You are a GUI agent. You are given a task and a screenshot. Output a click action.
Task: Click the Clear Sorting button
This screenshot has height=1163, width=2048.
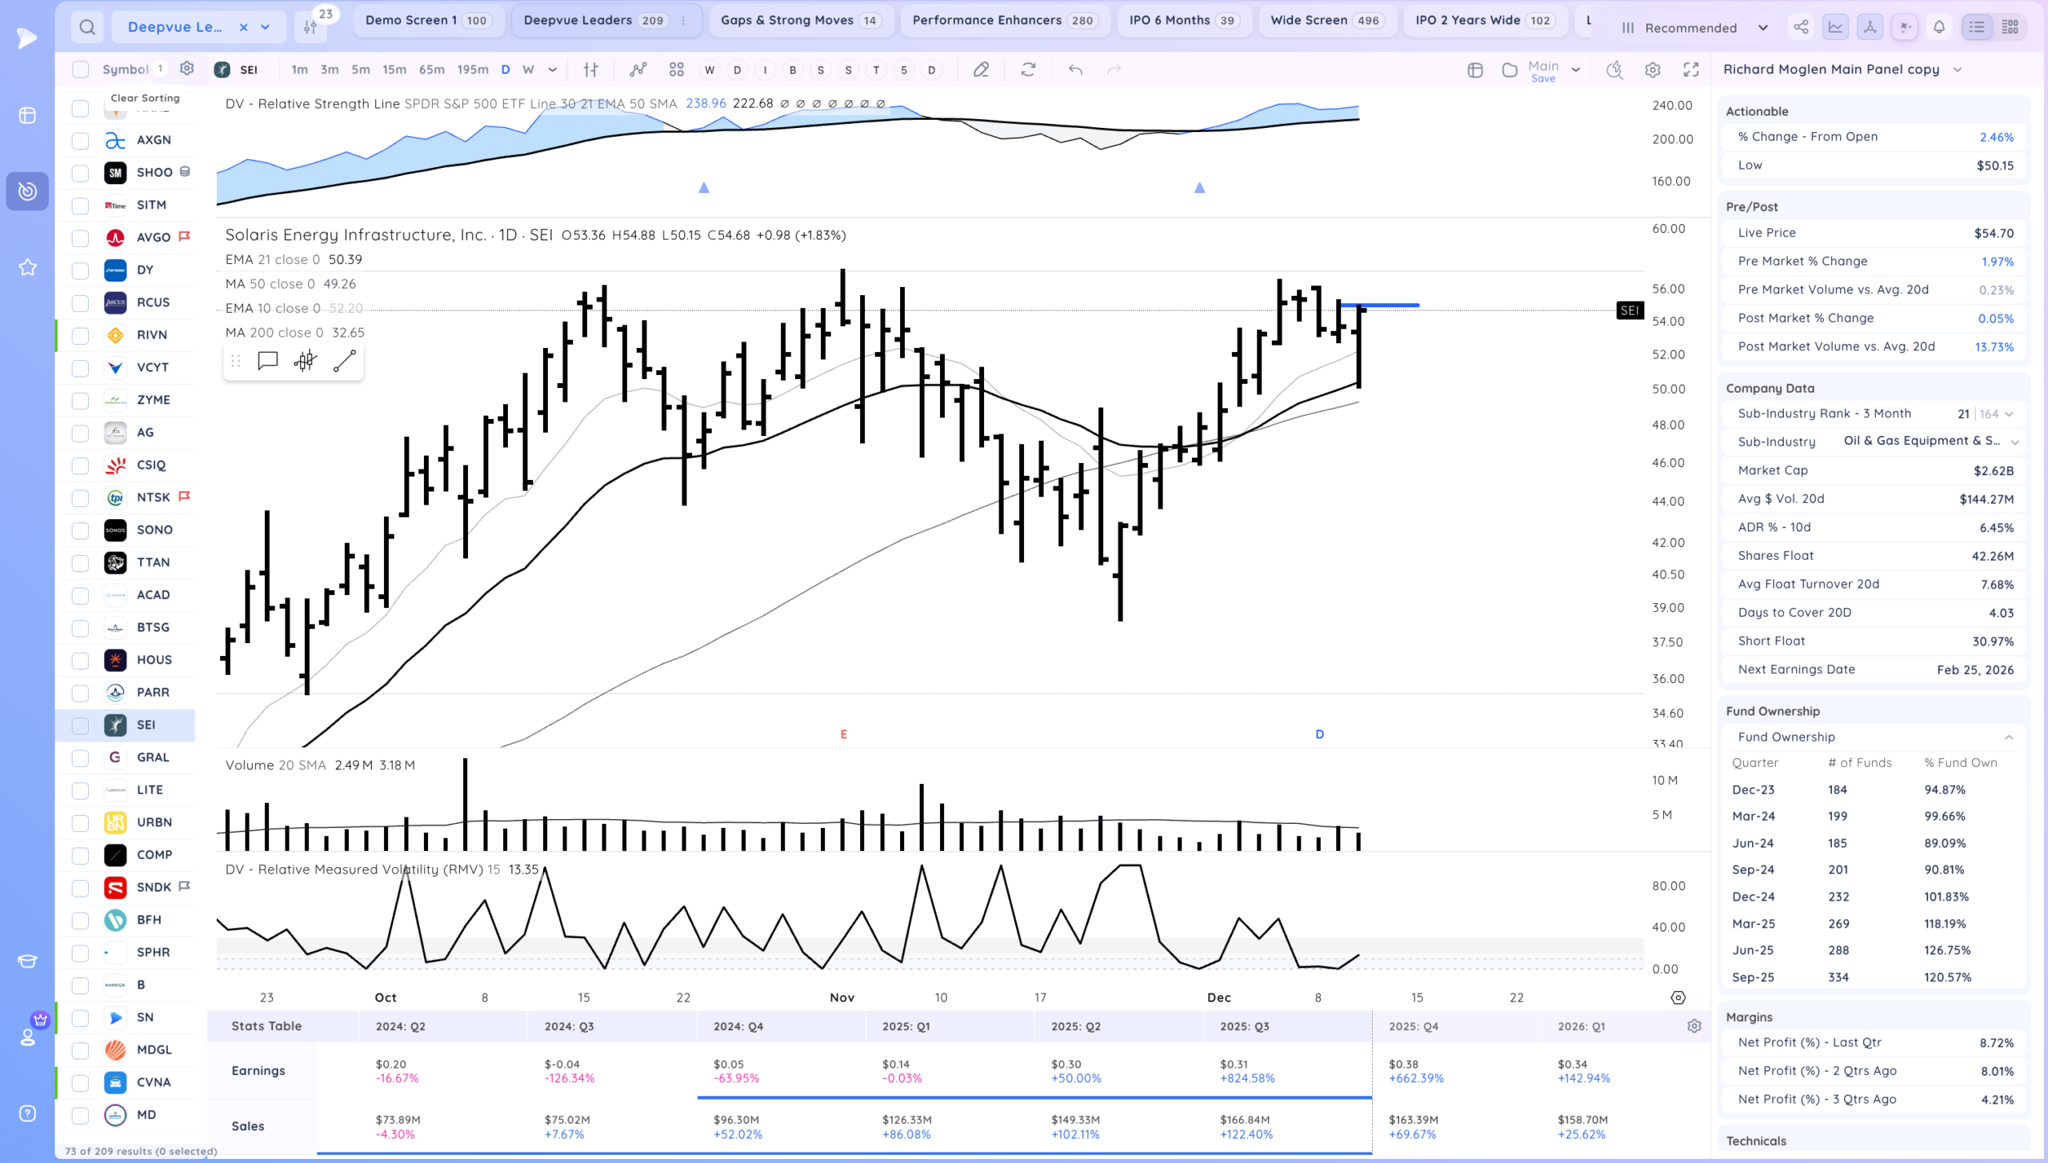pyautogui.click(x=145, y=98)
